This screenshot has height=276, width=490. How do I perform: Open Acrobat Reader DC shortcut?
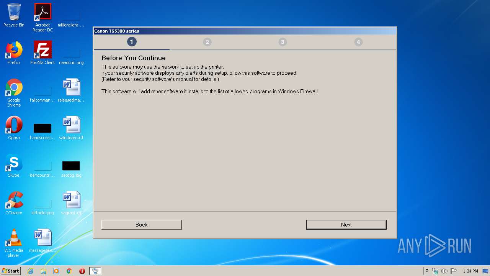tap(42, 18)
